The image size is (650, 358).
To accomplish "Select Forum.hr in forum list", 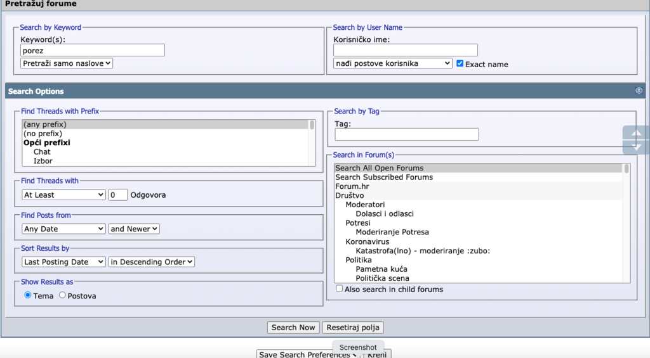I will 479,186.
